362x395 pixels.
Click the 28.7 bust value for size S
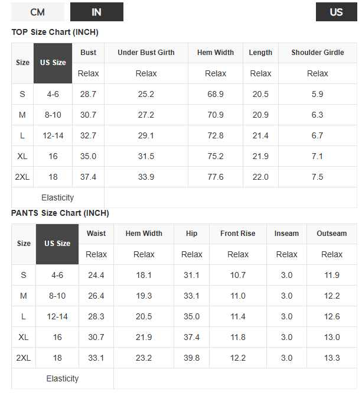(x=88, y=94)
